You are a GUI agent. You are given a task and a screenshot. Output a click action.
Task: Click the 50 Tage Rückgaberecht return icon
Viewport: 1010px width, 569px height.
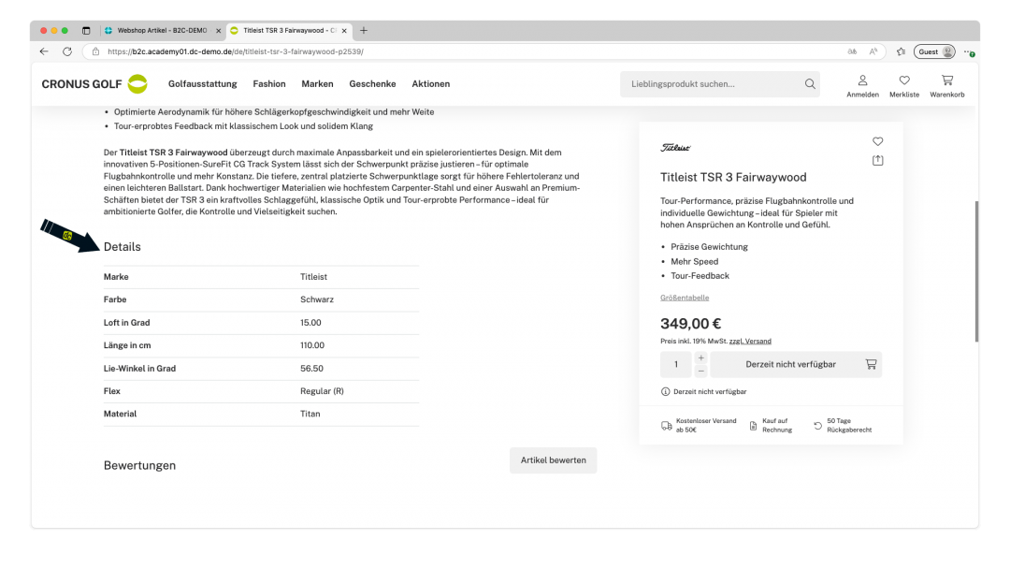(x=817, y=425)
